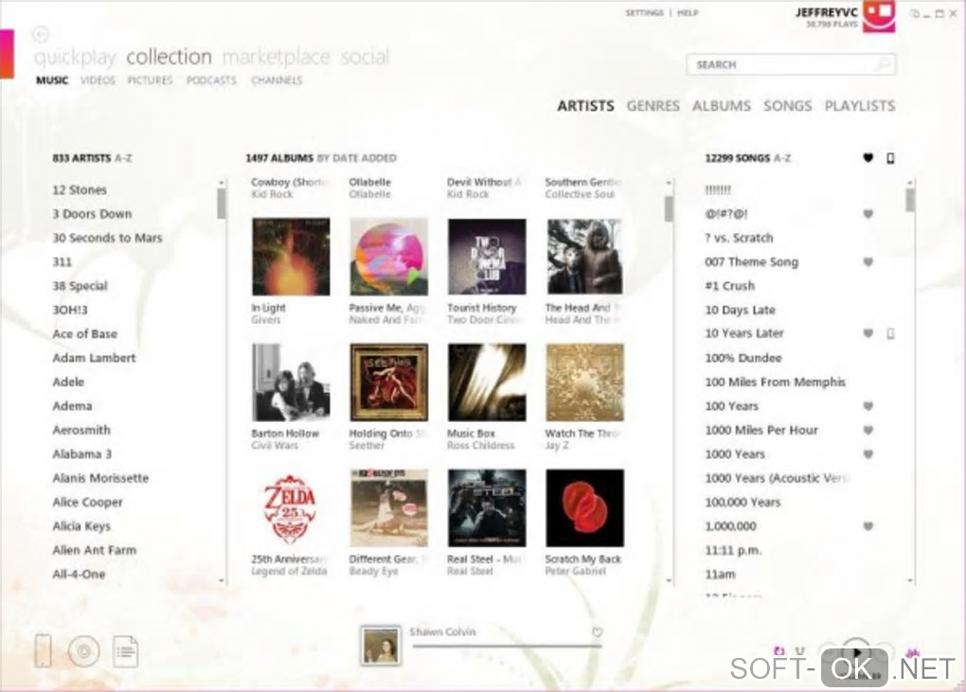Click the JEFFREYVC profile avatar tile
Screen dimensions: 966x692
[879, 16]
